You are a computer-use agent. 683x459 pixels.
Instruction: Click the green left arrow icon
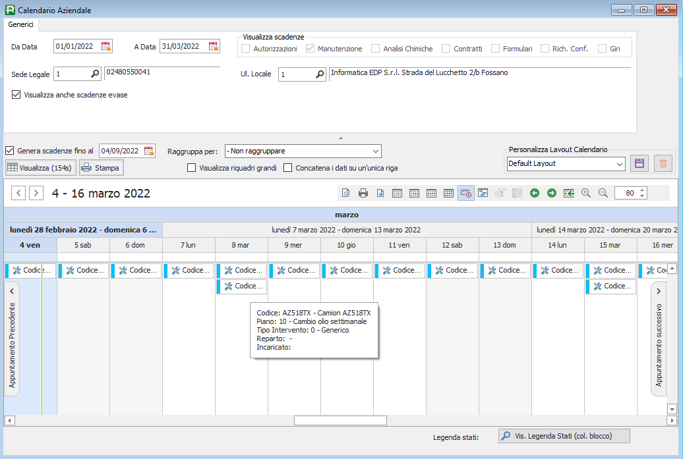[x=534, y=193]
